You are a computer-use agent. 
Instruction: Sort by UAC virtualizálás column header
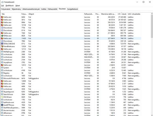(134, 14)
